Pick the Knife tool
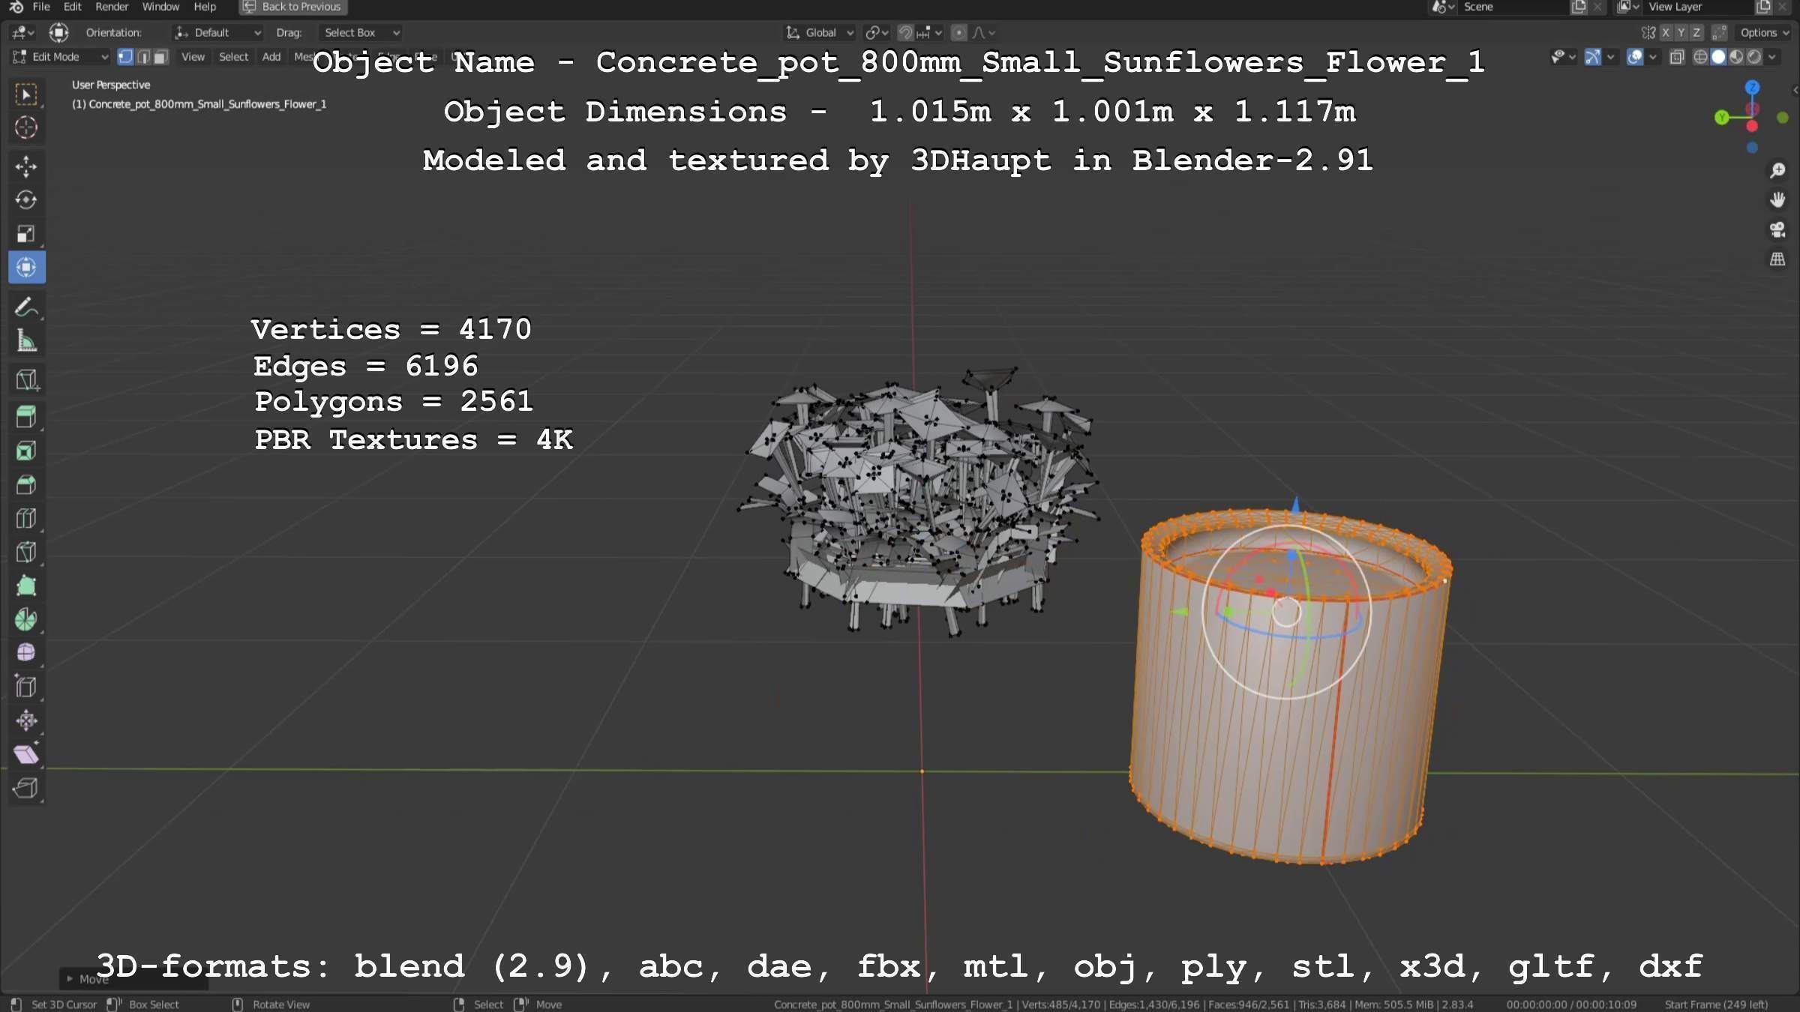The width and height of the screenshot is (1800, 1012). click(26, 552)
